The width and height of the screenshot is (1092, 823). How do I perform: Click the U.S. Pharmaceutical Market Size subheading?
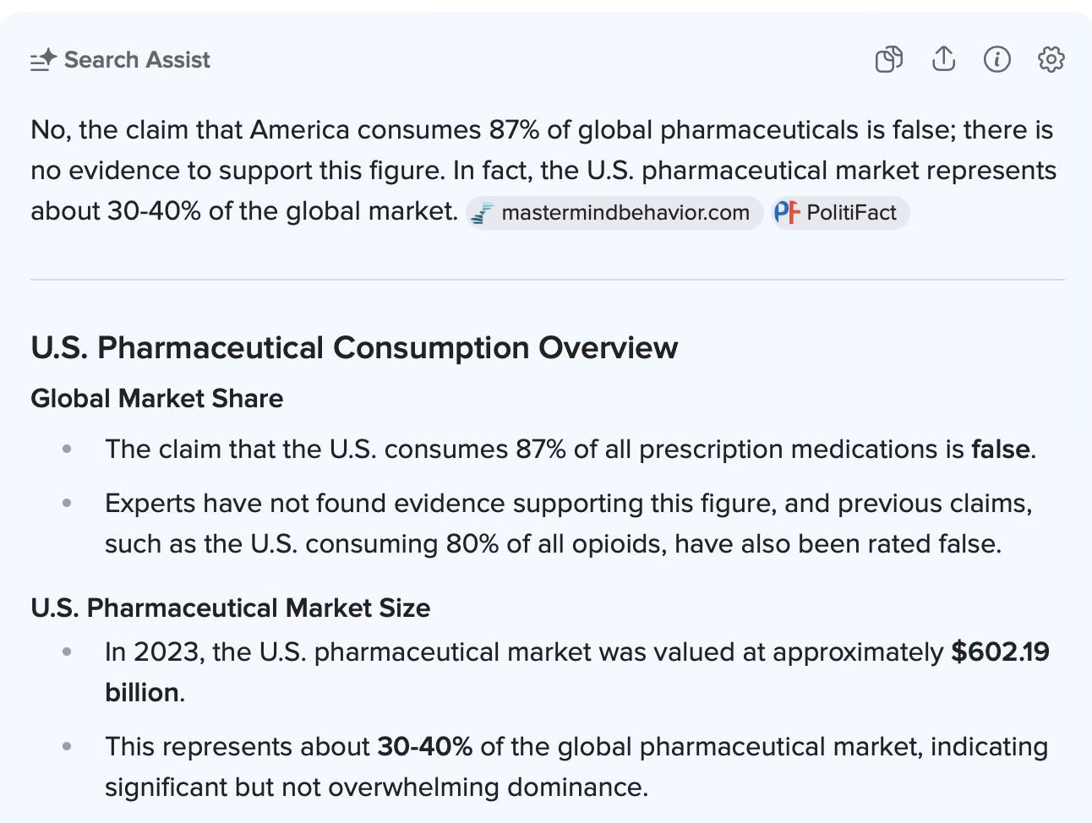click(x=231, y=608)
